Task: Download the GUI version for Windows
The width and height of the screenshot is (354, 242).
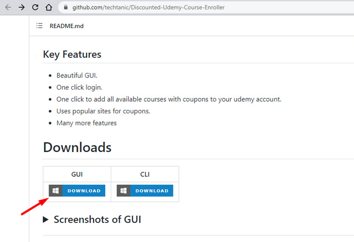Action: pyautogui.click(x=77, y=190)
